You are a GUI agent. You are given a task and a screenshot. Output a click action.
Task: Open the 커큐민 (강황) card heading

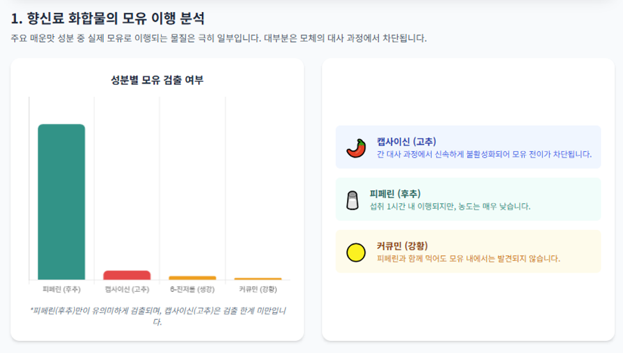click(402, 246)
